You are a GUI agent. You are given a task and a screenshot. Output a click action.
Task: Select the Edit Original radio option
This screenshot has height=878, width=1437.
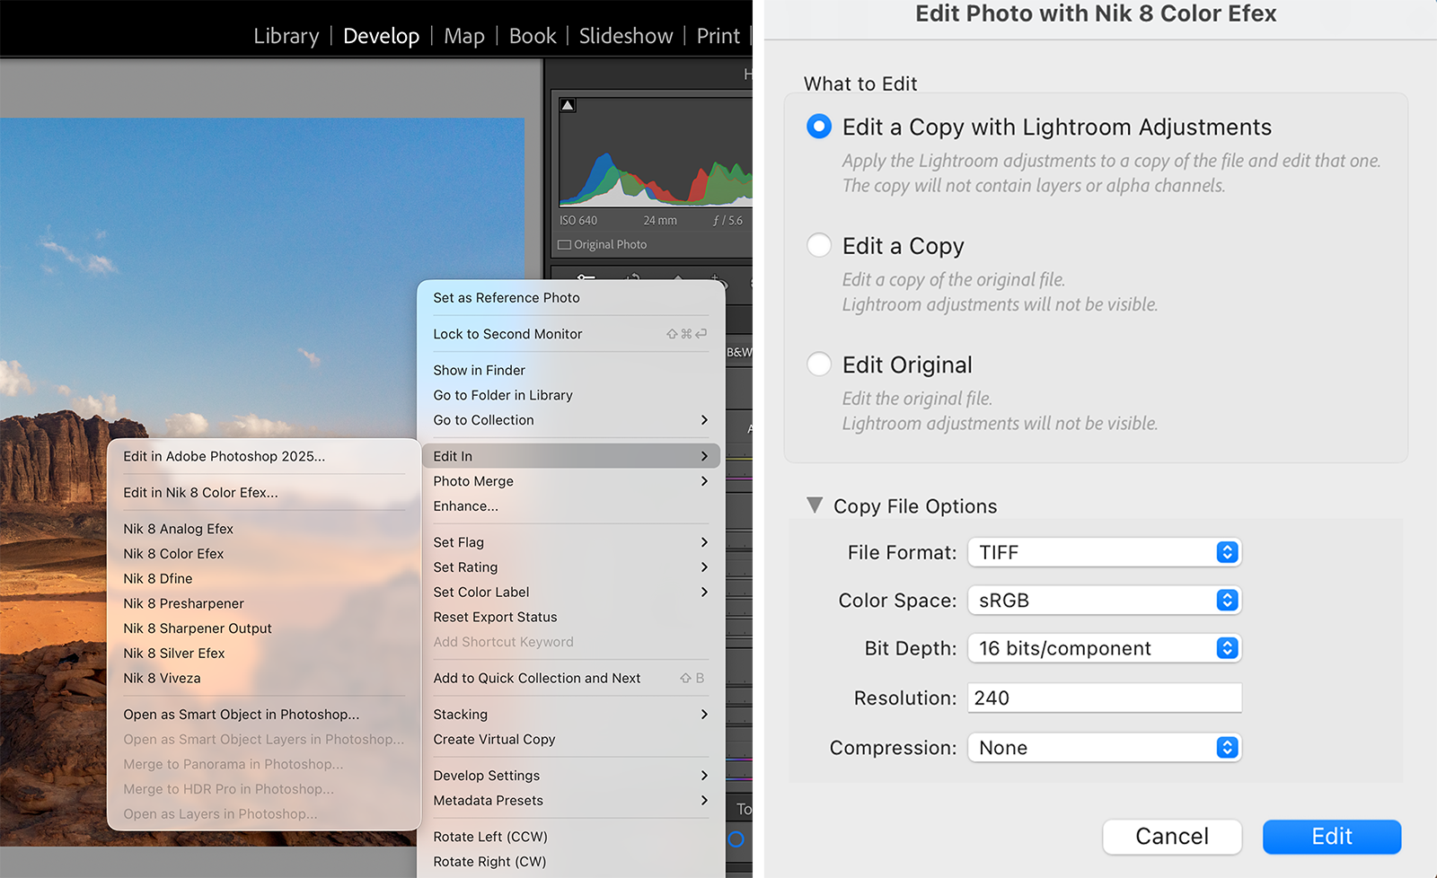coord(818,364)
